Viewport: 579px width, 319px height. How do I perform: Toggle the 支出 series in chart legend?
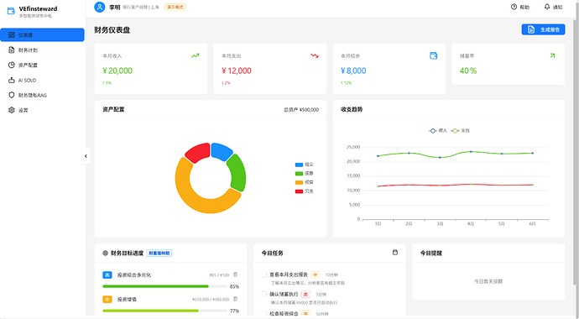(461, 131)
